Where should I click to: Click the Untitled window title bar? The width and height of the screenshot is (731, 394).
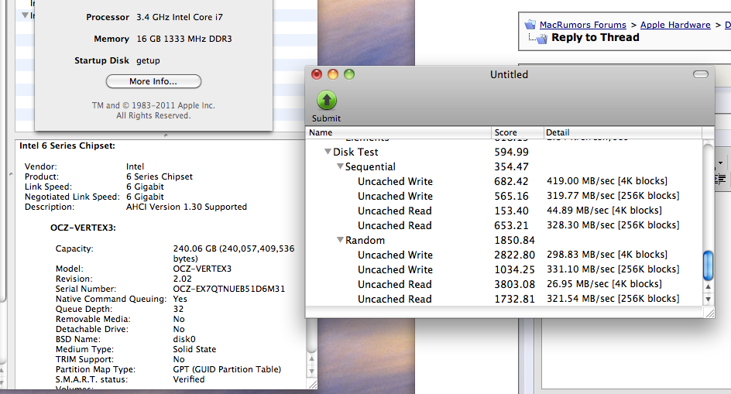(x=509, y=74)
